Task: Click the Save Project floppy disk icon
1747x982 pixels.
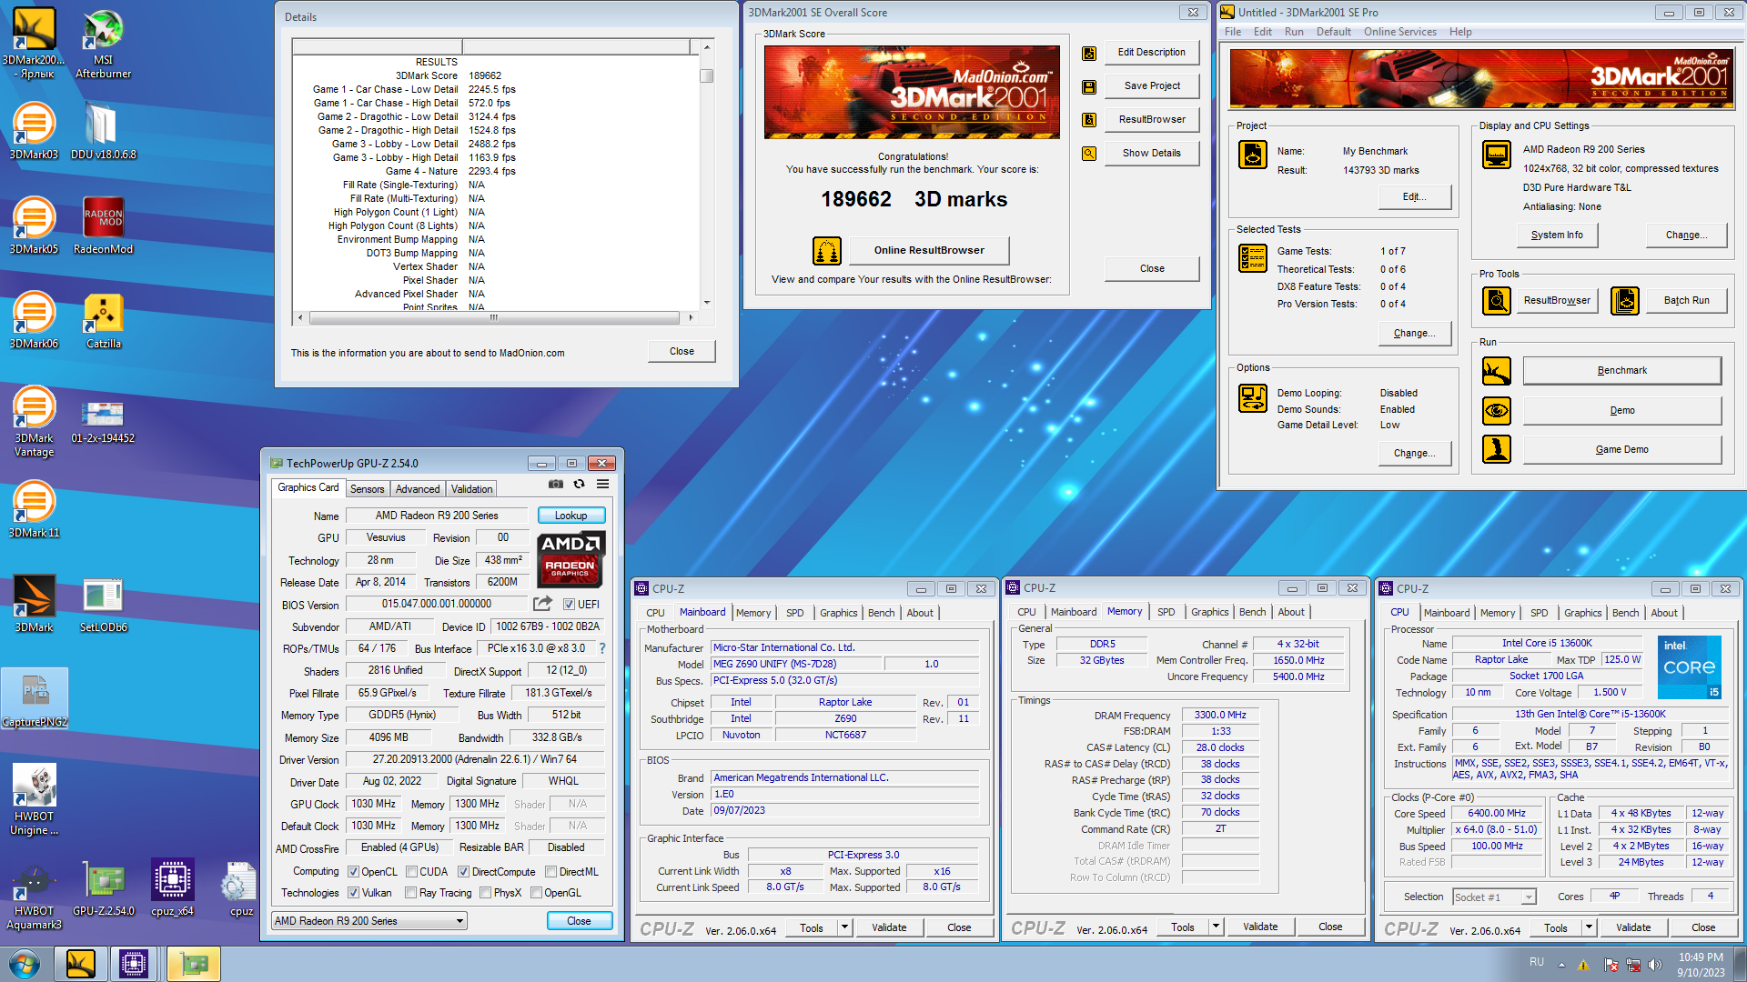Action: pos(1088,87)
